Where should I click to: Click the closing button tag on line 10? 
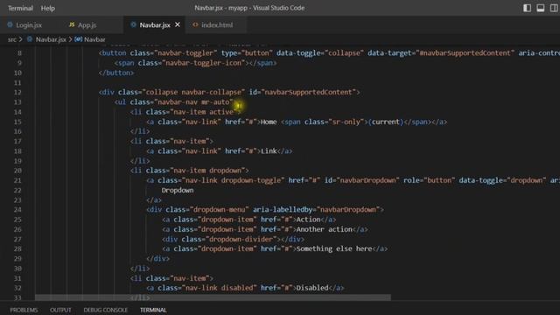tap(116, 73)
